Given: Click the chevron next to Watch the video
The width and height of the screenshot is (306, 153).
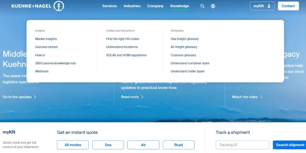Looking at the screenshot, I should pos(261,97).
